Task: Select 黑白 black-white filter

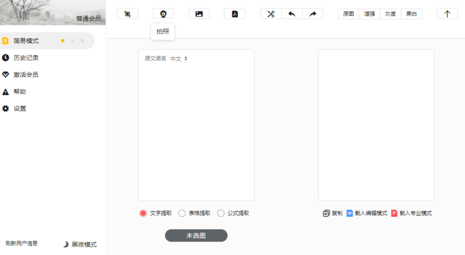Action: [411, 14]
